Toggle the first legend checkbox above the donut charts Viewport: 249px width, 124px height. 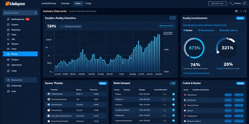[184, 30]
